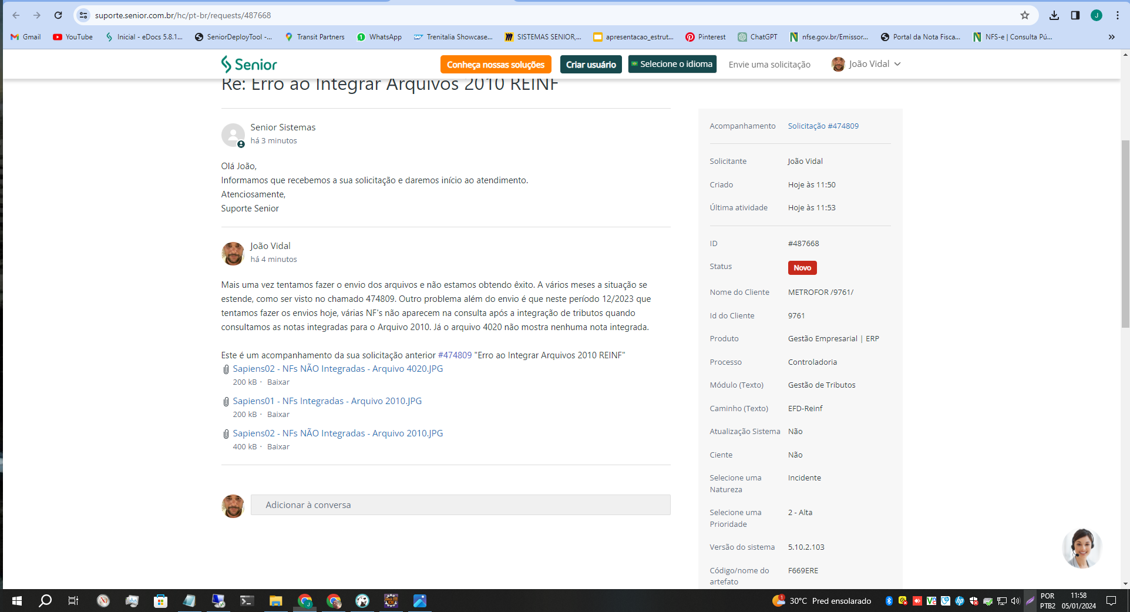Click Envie uma solicitação link
The height and width of the screenshot is (612, 1130).
coord(769,65)
